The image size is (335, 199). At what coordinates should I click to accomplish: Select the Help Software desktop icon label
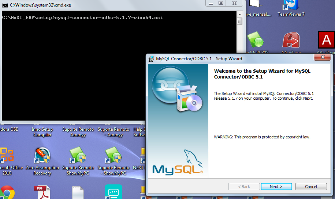coord(139,132)
